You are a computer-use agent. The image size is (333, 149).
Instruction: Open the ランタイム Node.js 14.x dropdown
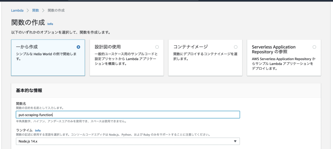(x=128, y=141)
